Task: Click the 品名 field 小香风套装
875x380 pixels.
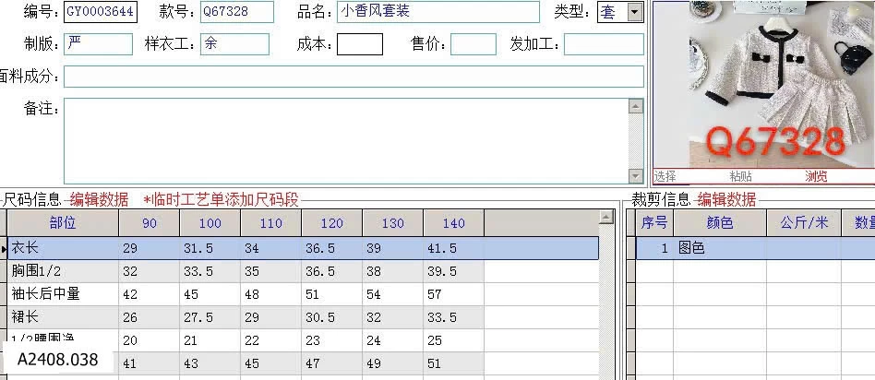Action: [438, 12]
